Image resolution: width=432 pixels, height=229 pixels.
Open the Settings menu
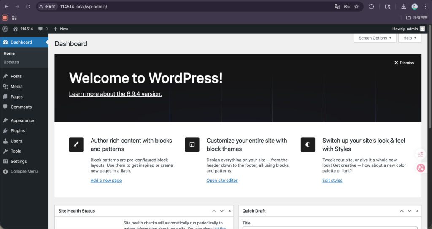24,161
